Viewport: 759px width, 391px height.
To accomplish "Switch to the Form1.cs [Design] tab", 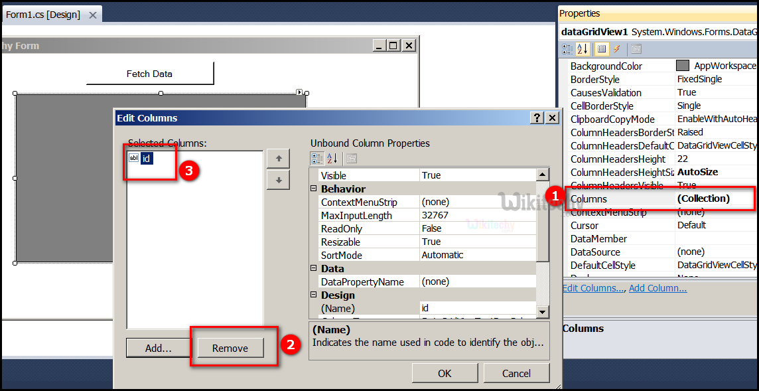I will (42, 15).
